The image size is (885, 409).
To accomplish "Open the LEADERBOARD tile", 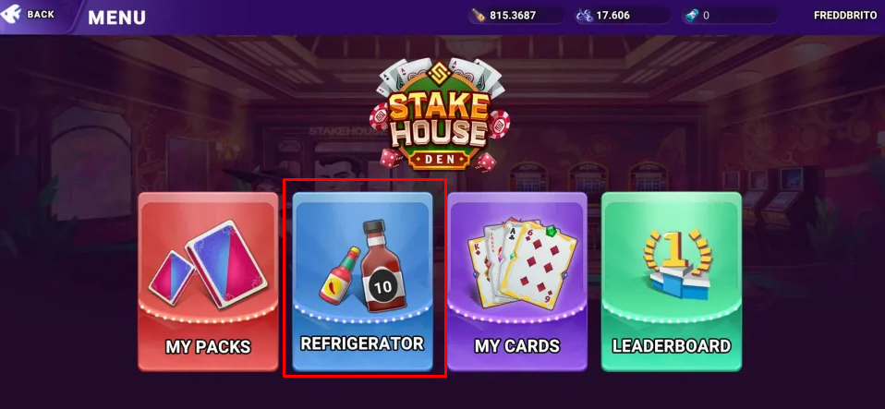I will [x=671, y=282].
